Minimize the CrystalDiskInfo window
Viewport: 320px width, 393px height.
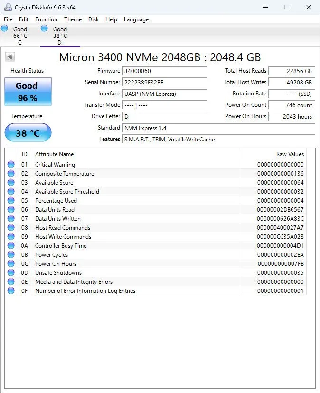265,7
